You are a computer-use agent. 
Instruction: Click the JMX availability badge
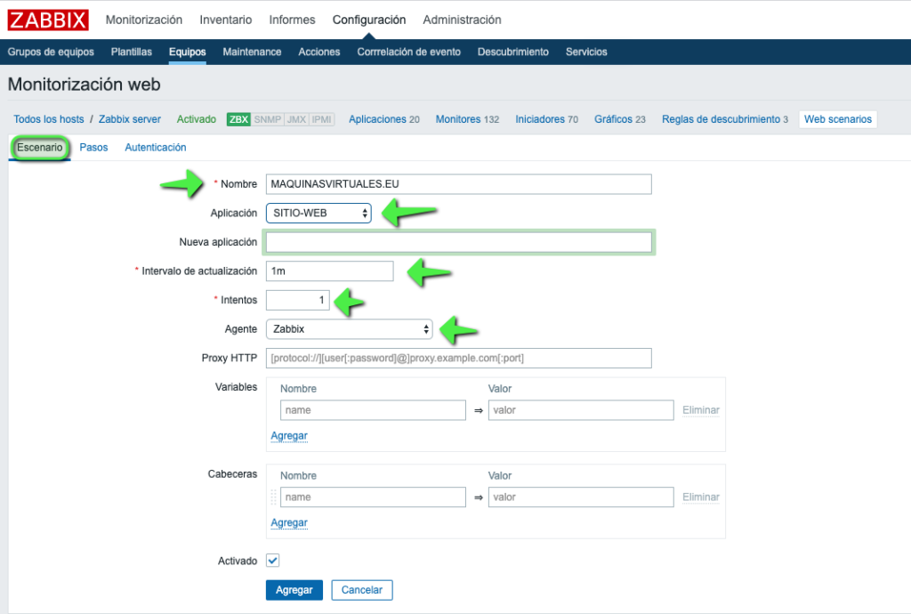(x=295, y=119)
